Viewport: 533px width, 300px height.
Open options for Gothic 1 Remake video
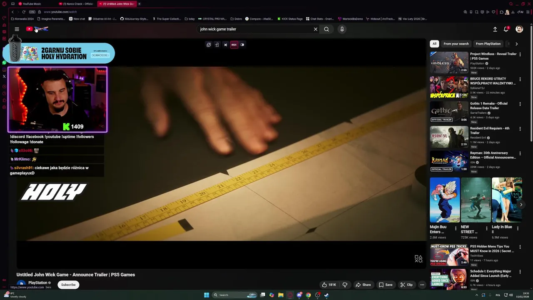[520, 104]
